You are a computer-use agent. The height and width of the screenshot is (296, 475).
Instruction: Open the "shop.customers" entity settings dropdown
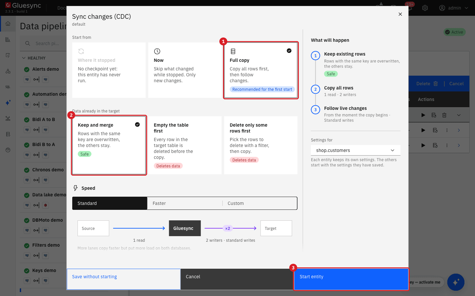pos(356,150)
